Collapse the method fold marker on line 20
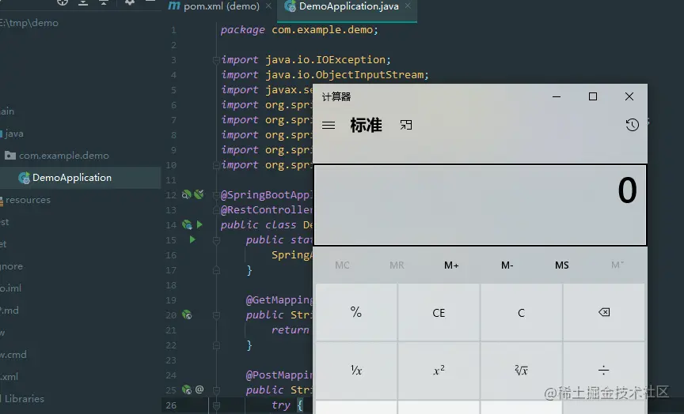Image resolution: width=684 pixels, height=414 pixels. click(x=216, y=314)
